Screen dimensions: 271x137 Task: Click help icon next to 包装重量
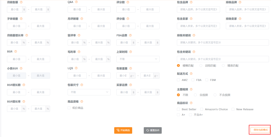pyautogui.click(x=131, y=68)
